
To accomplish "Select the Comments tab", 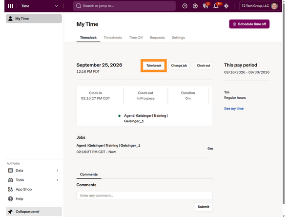I will 89,174.
